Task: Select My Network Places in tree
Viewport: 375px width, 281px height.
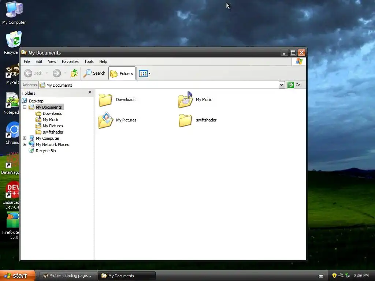Action: point(52,144)
